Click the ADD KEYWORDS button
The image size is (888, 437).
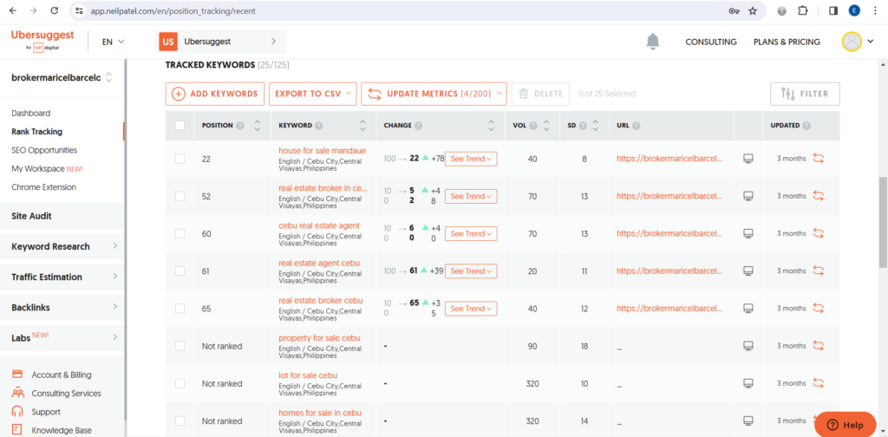(215, 94)
